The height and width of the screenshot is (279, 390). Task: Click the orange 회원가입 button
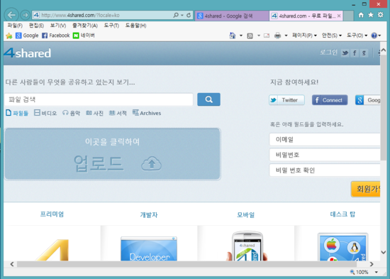point(365,189)
